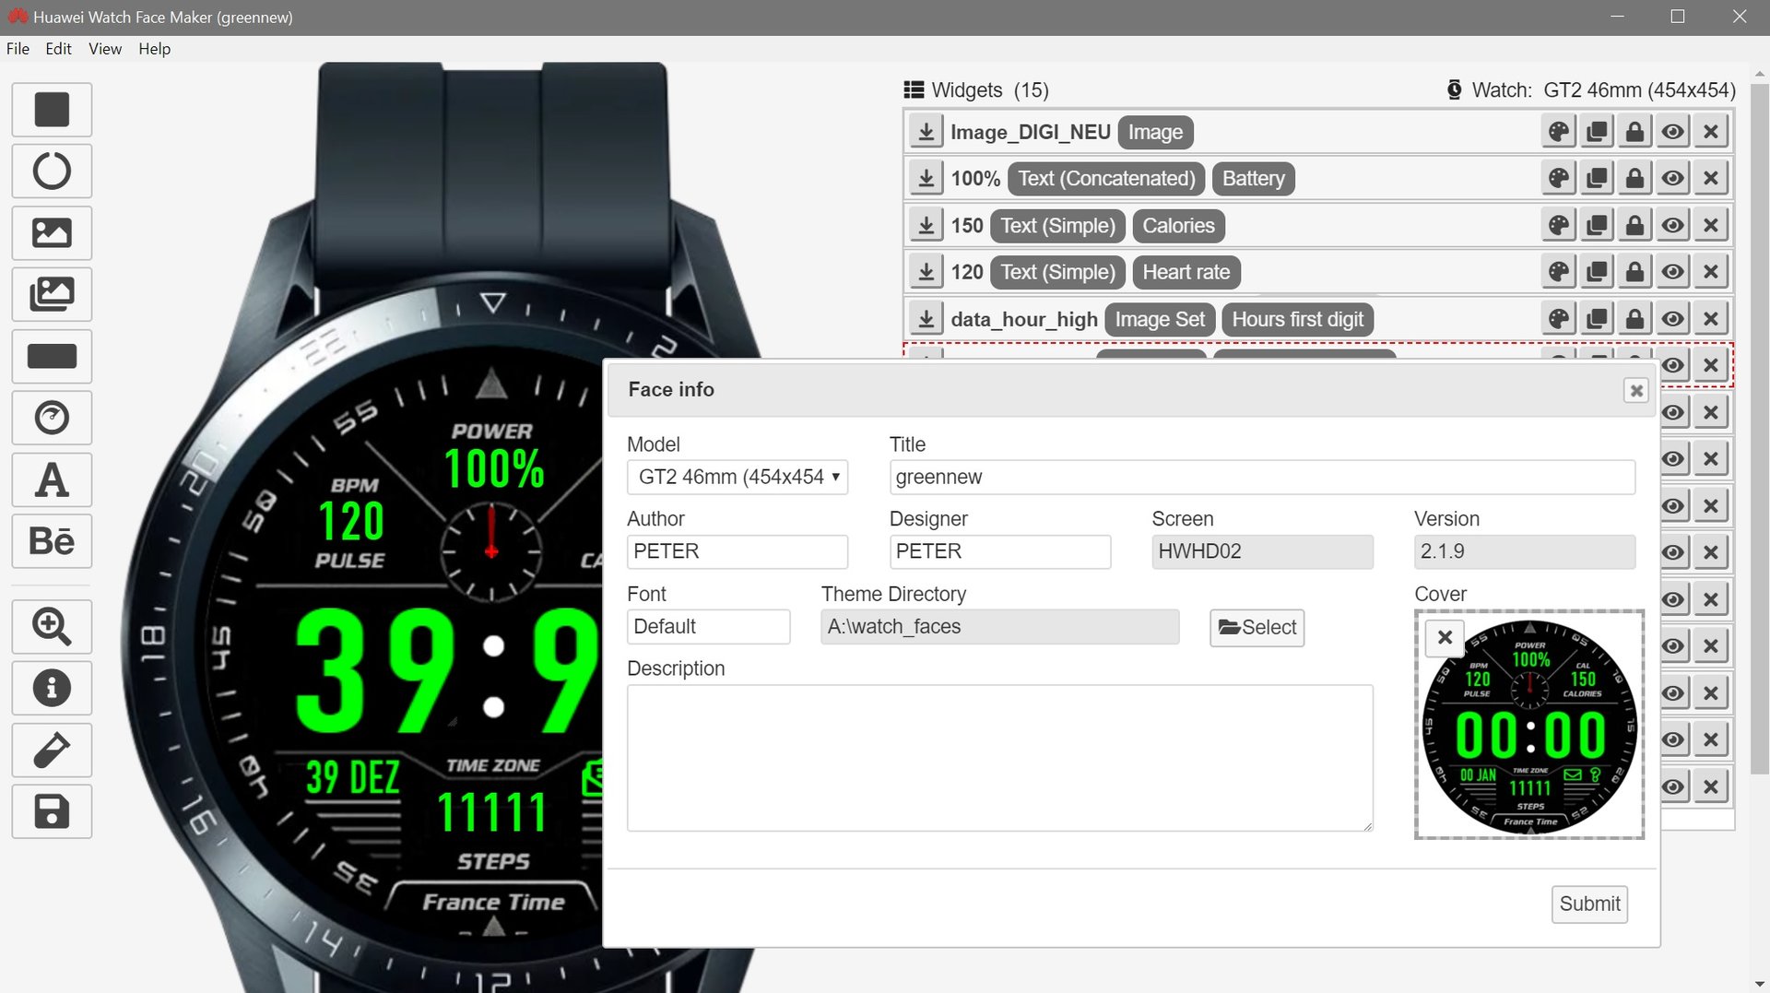This screenshot has width=1770, height=993.
Task: Open the palette for 100% Battery widget
Action: pyautogui.click(x=1558, y=178)
